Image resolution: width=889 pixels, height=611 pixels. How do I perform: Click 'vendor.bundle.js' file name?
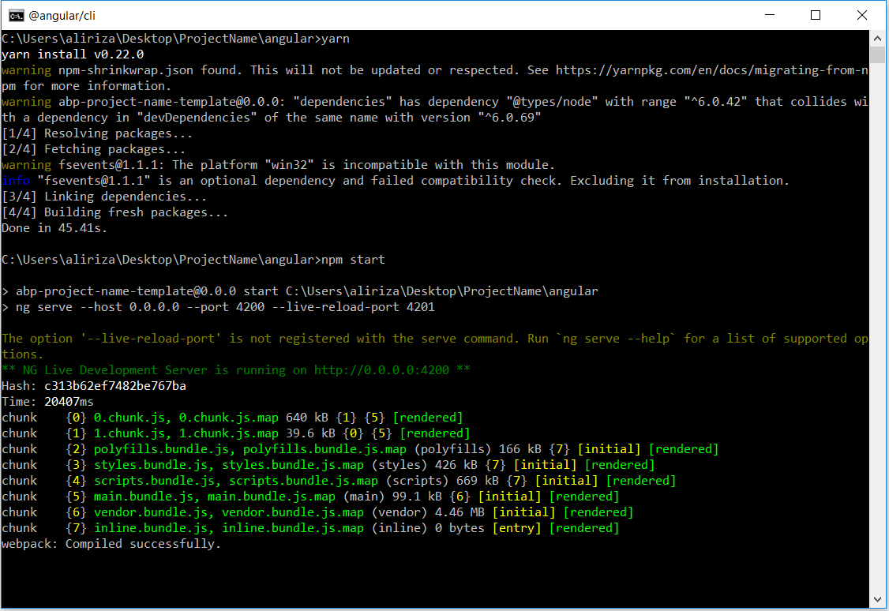[150, 512]
